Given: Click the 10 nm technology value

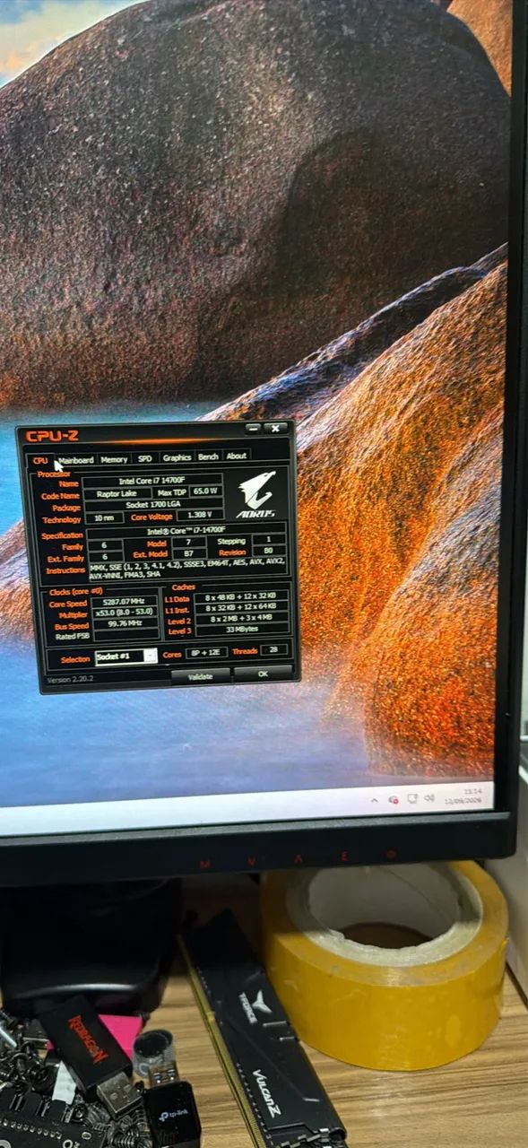Looking at the screenshot, I should pyautogui.click(x=104, y=517).
